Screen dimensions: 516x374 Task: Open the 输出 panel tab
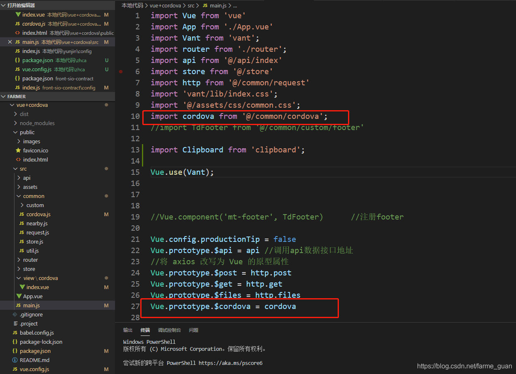coord(127,330)
